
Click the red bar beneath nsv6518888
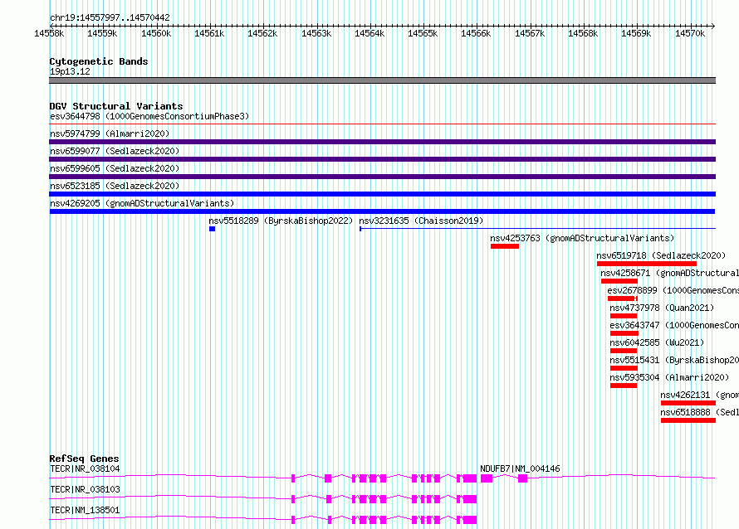coord(688,420)
